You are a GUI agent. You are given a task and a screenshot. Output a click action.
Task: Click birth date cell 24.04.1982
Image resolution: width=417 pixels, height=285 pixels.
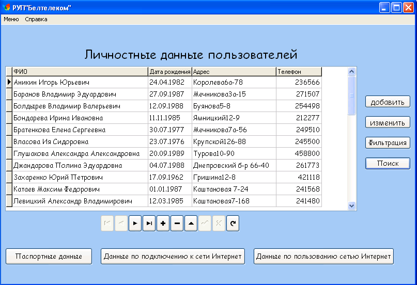(x=169, y=82)
